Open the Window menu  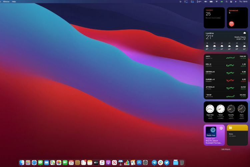[x=6, y=2]
